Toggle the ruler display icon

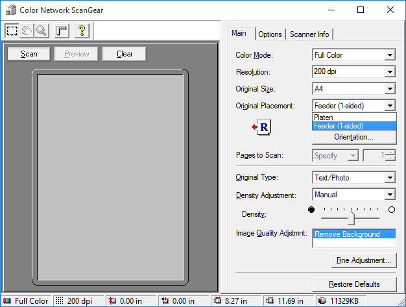(x=62, y=31)
